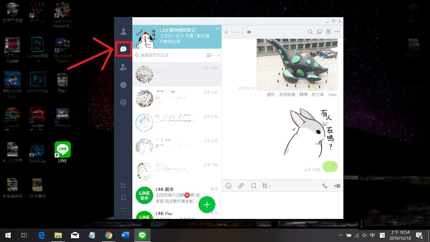The width and height of the screenshot is (430, 242).
Task: Open Microsoft Edge from taskbar
Action: 42,235
